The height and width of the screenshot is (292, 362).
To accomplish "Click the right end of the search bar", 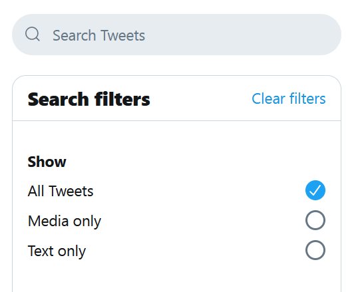I will [x=323, y=35].
